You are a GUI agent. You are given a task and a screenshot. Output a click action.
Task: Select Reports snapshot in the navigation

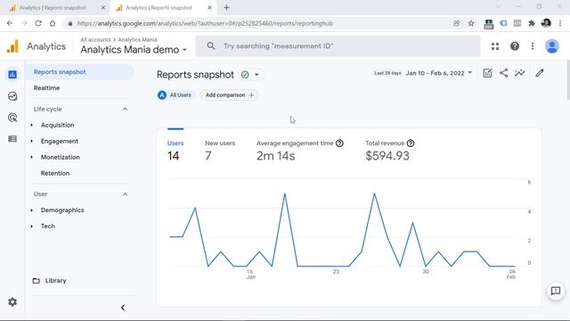click(79, 72)
